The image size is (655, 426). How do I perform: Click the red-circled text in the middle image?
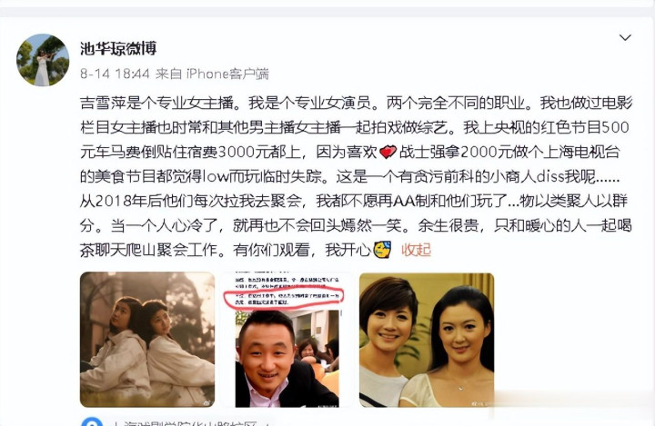tap(284, 299)
